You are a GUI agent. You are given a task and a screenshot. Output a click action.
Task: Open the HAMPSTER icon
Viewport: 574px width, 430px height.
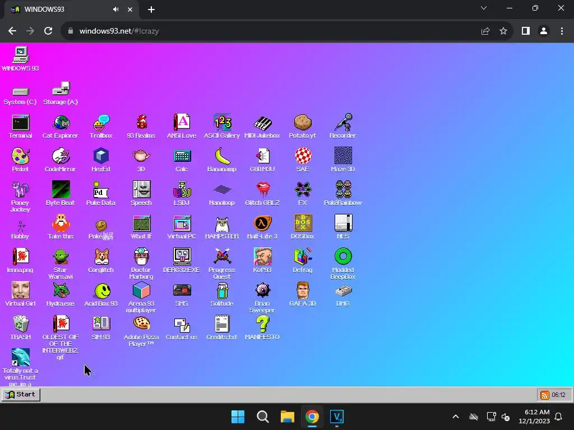[x=222, y=227]
